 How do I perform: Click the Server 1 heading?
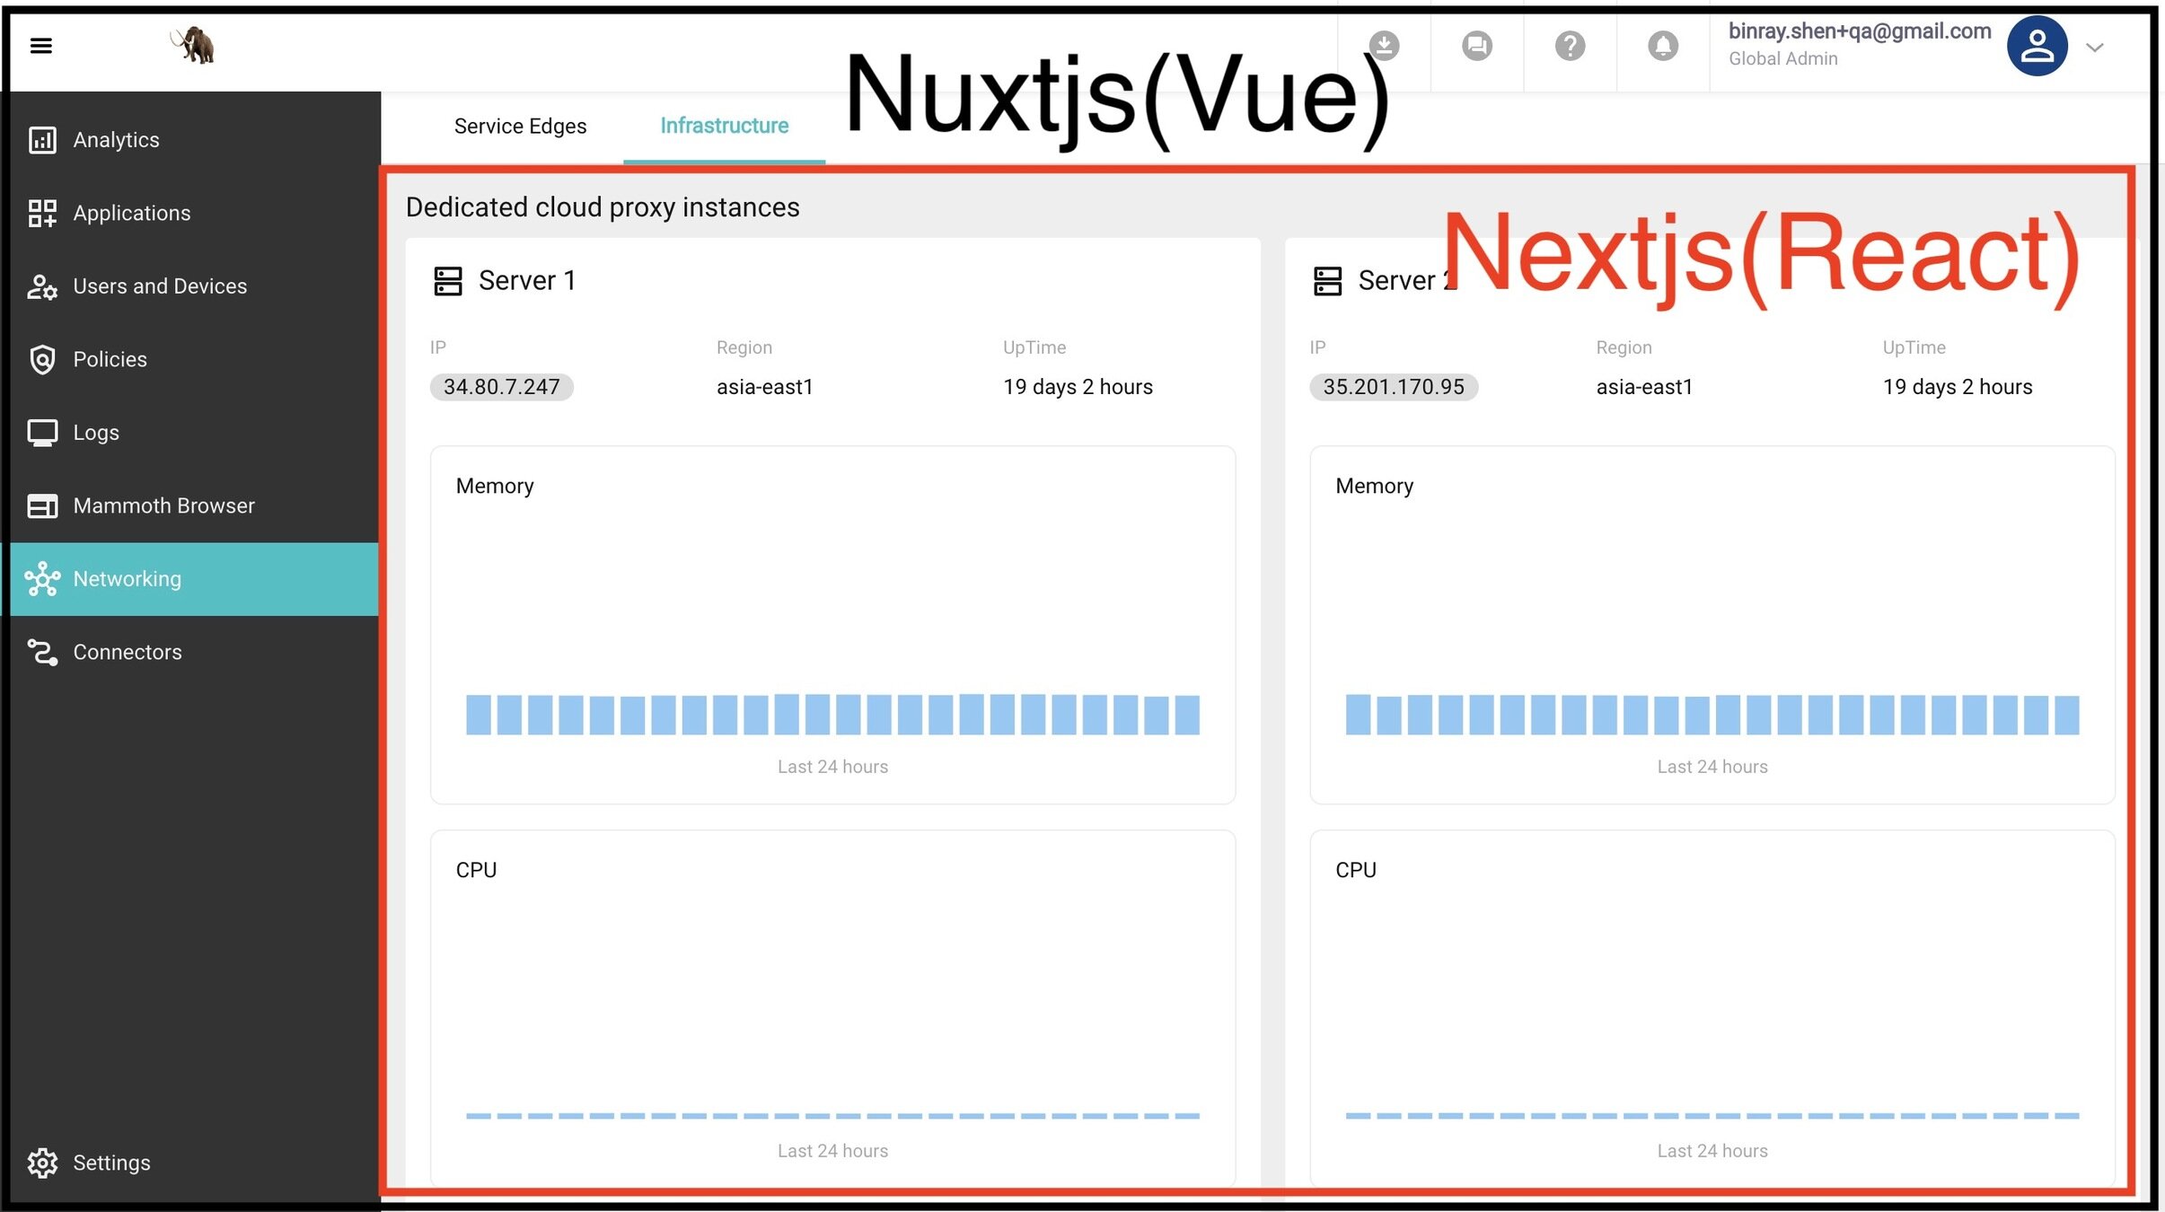tap(527, 281)
